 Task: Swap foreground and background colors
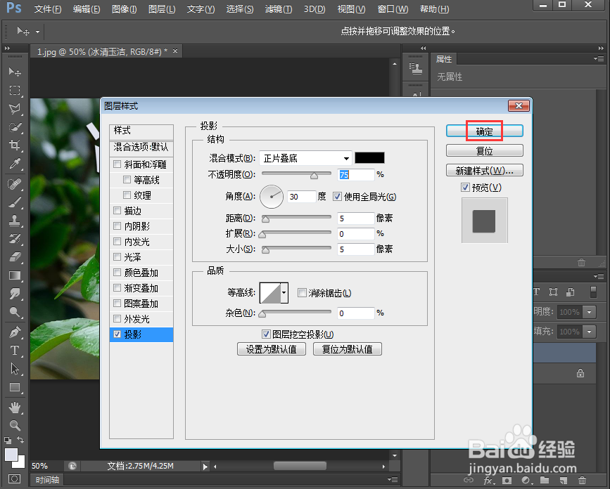20,440
